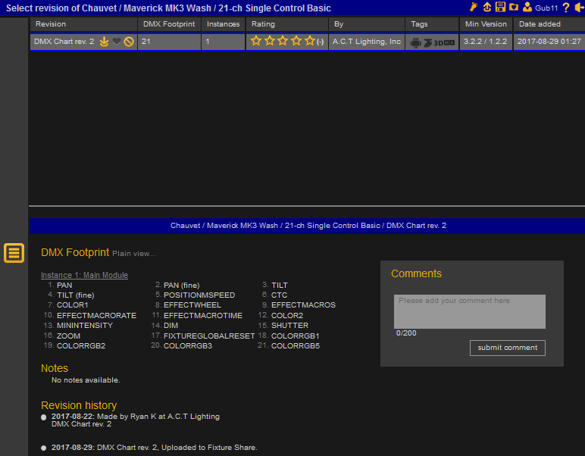Image resolution: width=585 pixels, height=456 pixels.
Task: Sort by the Revision column header
Action: (83, 24)
